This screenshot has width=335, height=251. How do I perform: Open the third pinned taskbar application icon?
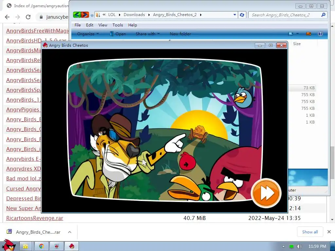pos(56,246)
